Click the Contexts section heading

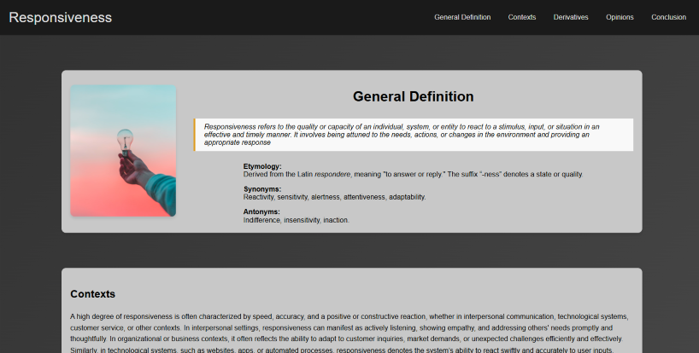click(x=93, y=294)
